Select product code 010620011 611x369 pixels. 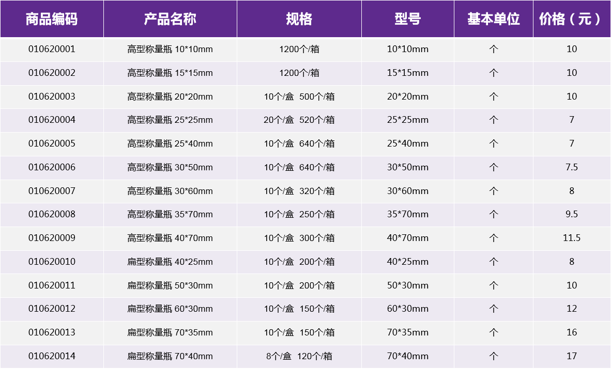[52, 285]
